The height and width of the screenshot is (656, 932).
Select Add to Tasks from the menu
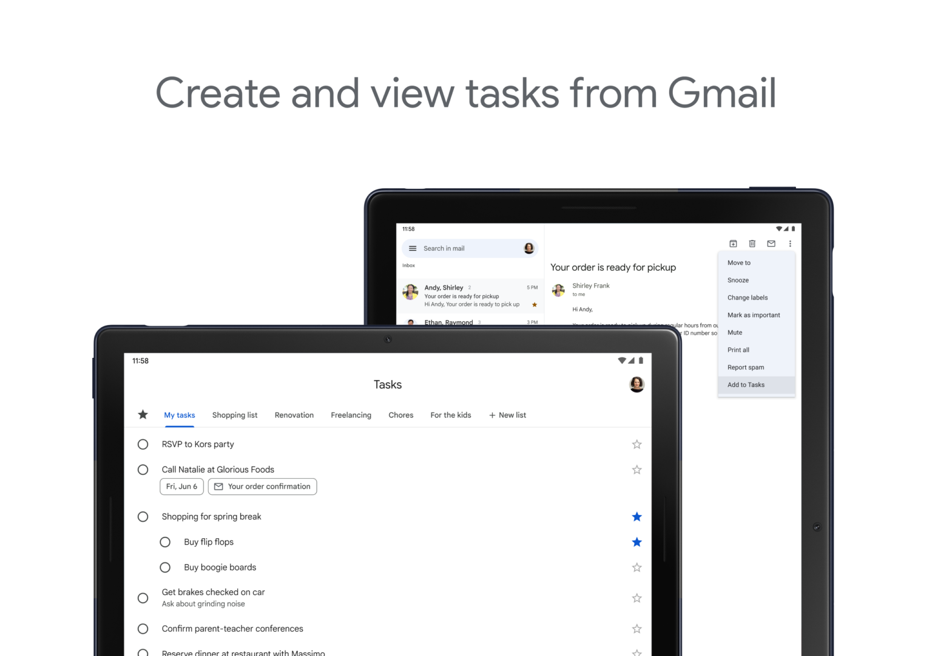746,384
